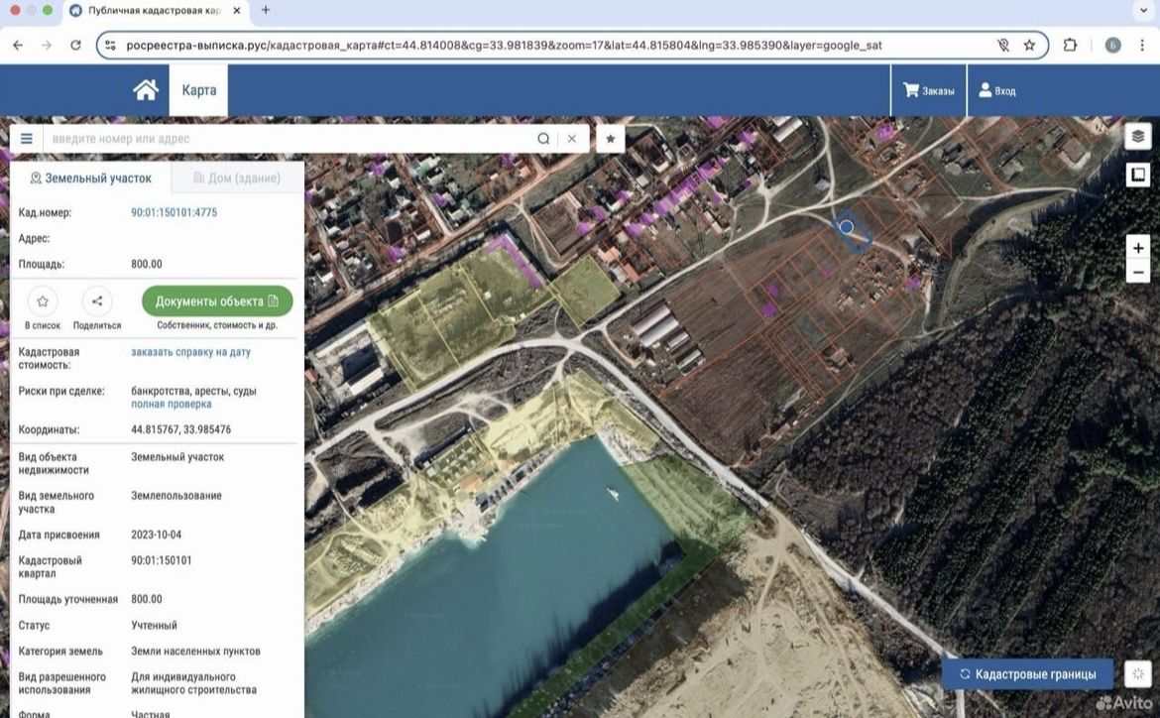
Task: Open cadastral number 90:01:150101:4775 link
Action: 174,212
